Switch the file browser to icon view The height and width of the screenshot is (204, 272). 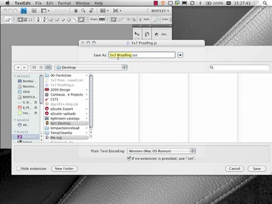tap(34, 67)
